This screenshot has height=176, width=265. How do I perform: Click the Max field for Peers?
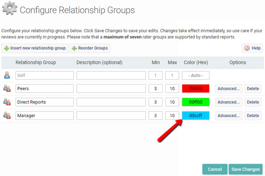[x=172, y=88]
